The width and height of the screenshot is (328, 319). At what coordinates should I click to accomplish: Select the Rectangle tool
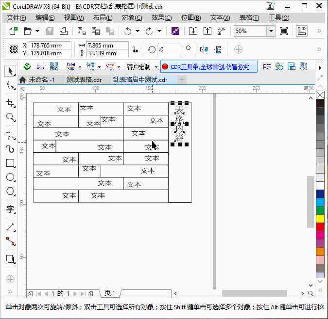click(10, 163)
